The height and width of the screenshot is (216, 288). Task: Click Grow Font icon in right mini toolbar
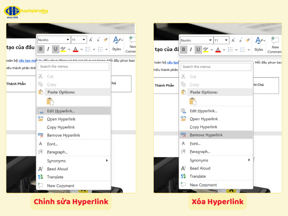[x=233, y=40]
